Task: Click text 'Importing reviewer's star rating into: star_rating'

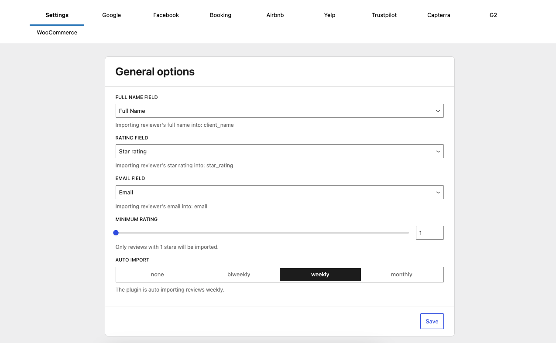Action: pos(174,166)
